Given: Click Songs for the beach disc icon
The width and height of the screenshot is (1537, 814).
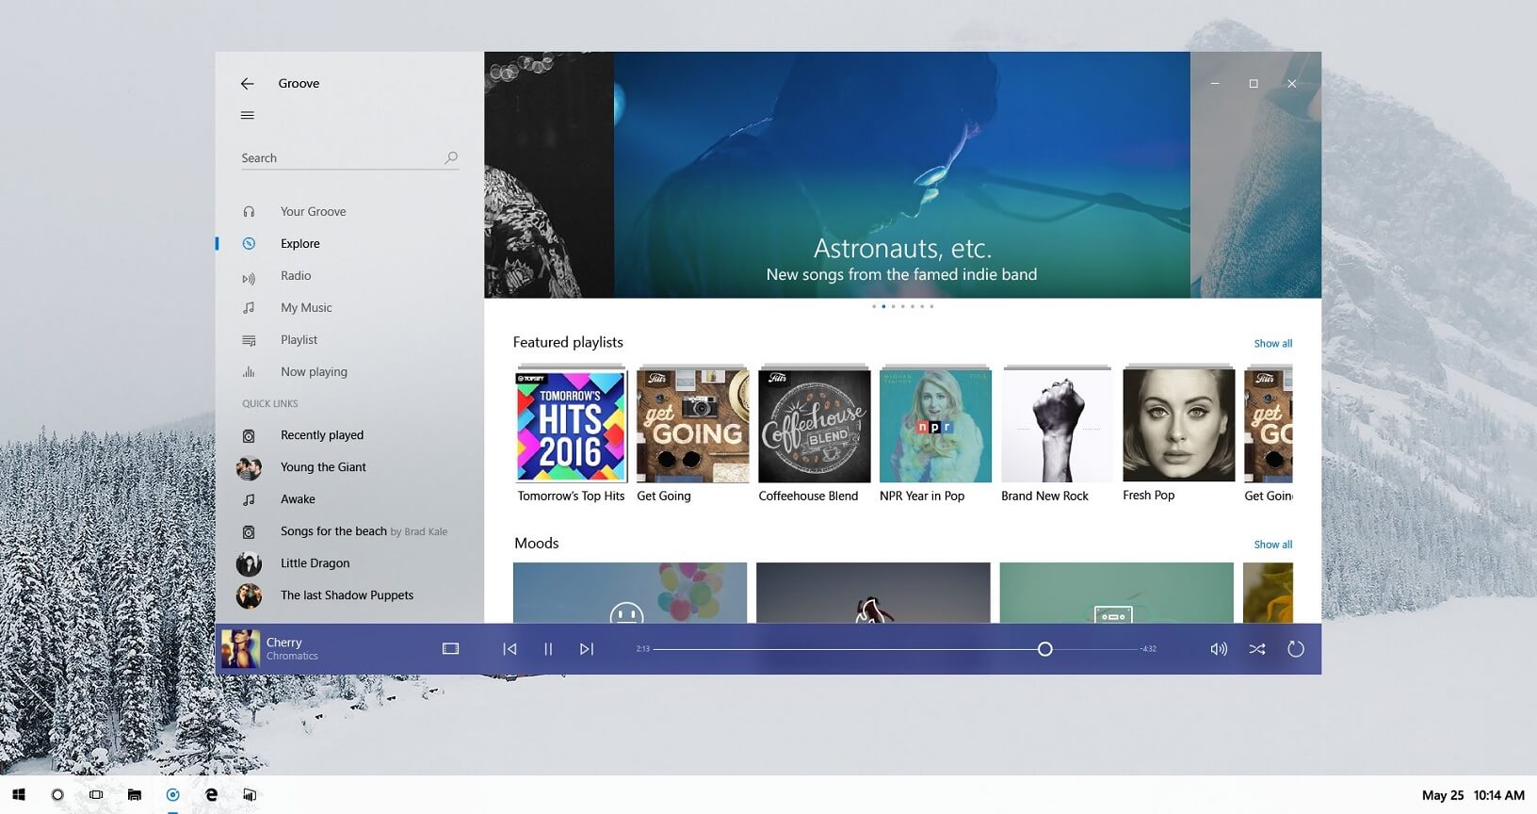Looking at the screenshot, I should pyautogui.click(x=249, y=532).
